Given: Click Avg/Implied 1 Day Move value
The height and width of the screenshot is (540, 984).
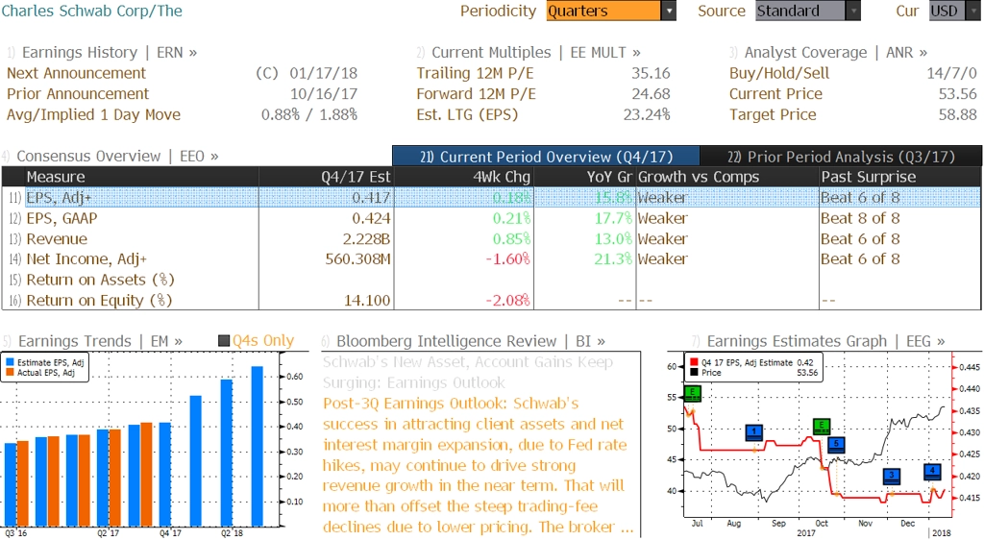Looking at the screenshot, I should pos(309,114).
